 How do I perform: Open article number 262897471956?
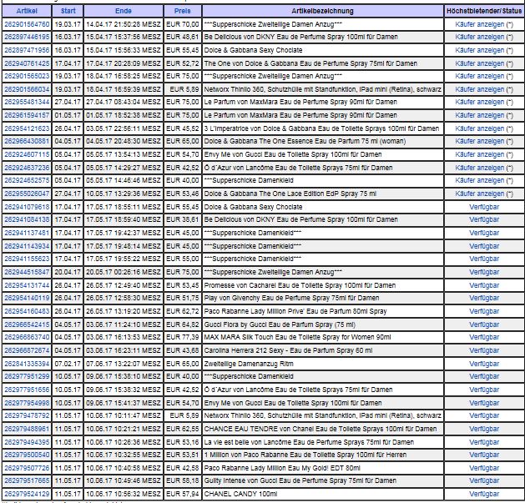click(x=27, y=50)
